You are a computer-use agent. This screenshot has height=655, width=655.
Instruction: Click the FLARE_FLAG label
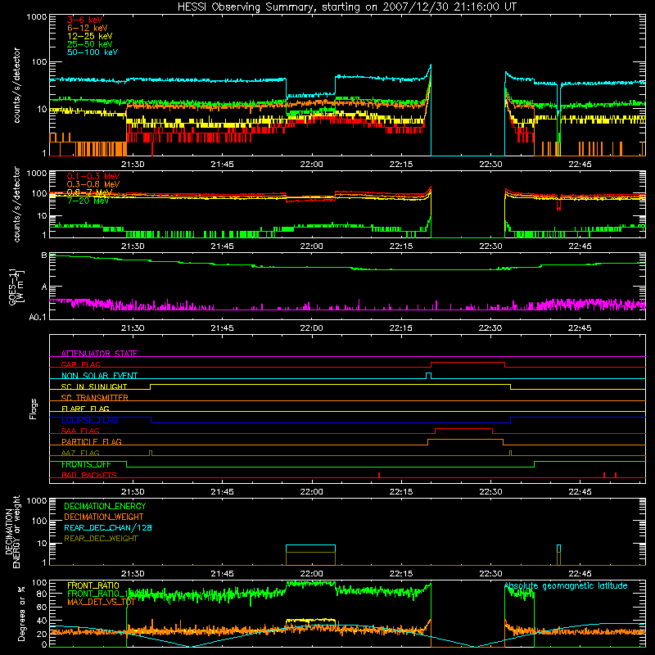point(85,409)
